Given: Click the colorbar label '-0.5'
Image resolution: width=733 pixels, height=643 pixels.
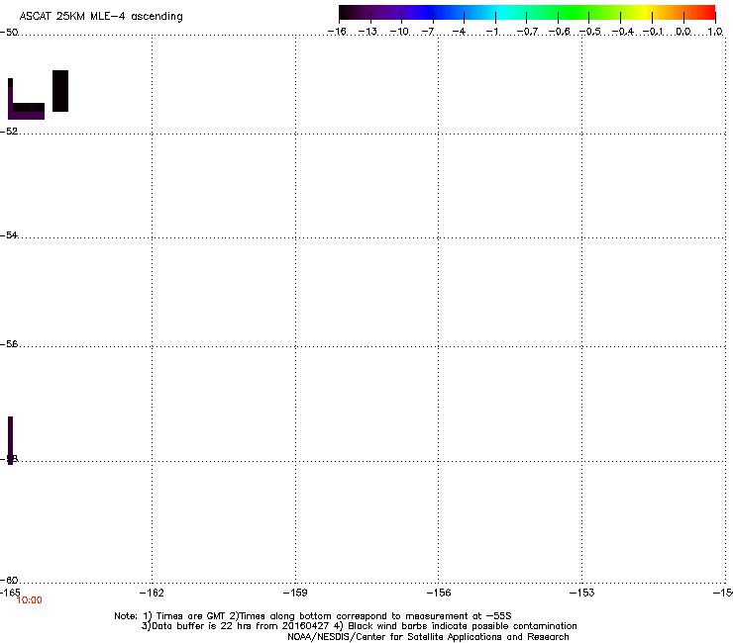Looking at the screenshot, I should [x=590, y=32].
